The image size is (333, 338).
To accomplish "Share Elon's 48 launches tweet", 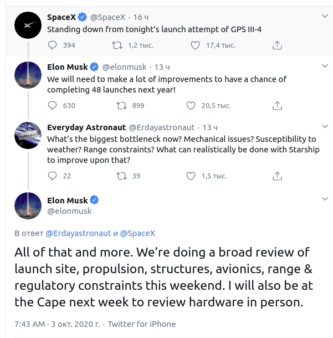I will [278, 105].
